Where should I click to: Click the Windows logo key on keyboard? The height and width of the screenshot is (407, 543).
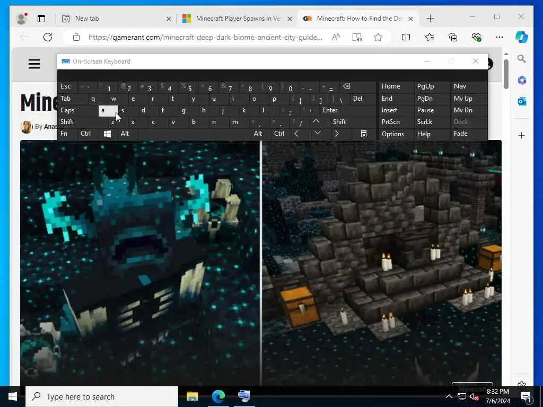(x=107, y=134)
